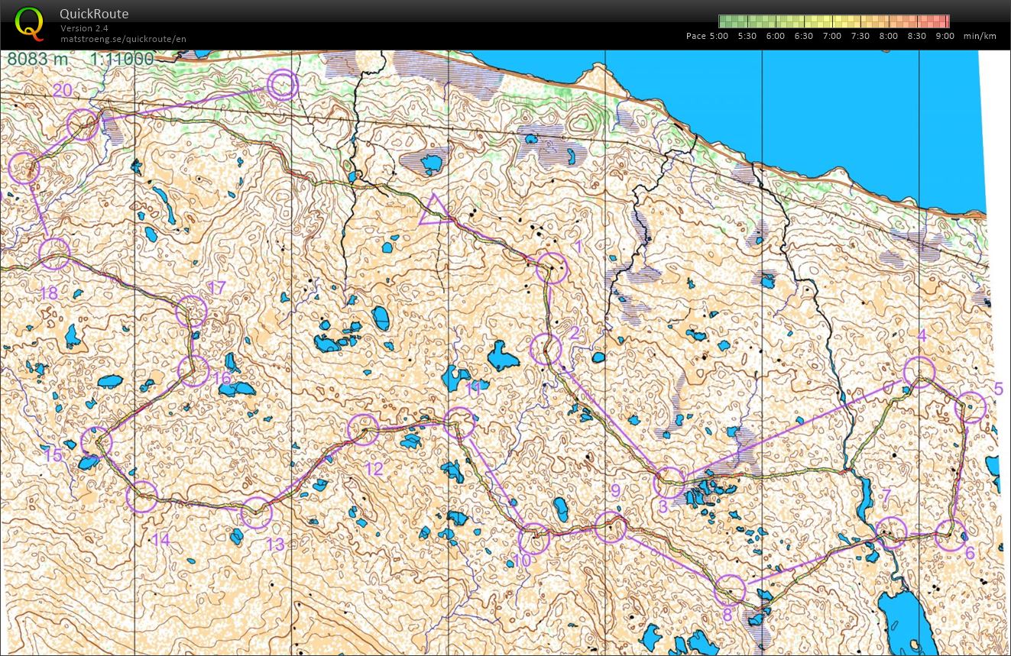Select control circle 10
Viewport: 1011px width, 656px height.
point(533,539)
